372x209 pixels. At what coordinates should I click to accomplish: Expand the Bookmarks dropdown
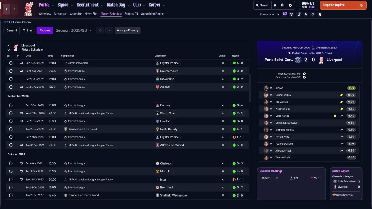(269, 14)
